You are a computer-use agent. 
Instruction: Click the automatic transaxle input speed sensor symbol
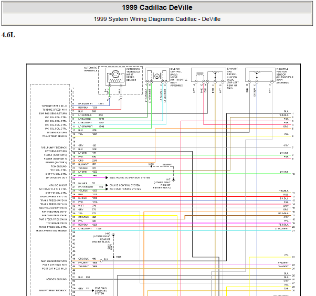(x=115, y=77)
